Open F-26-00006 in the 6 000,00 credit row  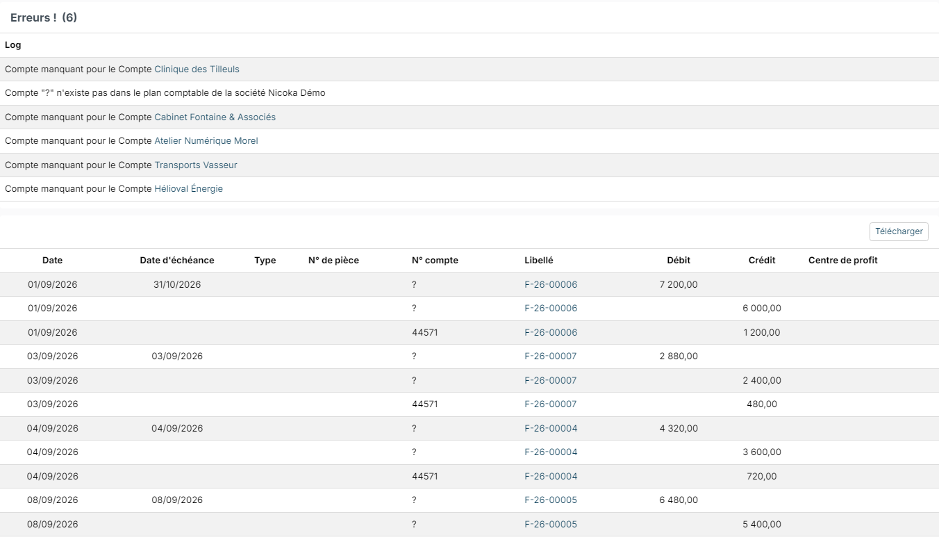pos(551,308)
